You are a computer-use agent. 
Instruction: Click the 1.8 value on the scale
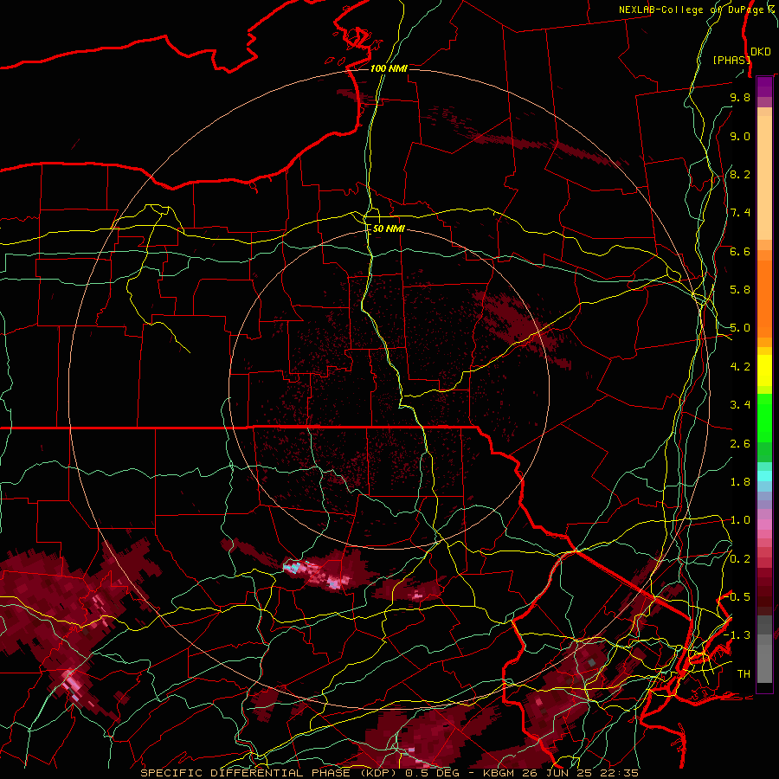[740, 482]
